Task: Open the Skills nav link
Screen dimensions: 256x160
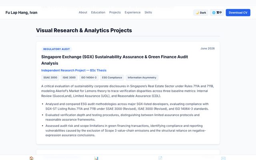Action: tap(148, 12)
